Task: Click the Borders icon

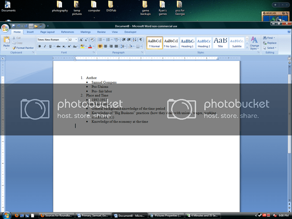Action: pos(138,46)
